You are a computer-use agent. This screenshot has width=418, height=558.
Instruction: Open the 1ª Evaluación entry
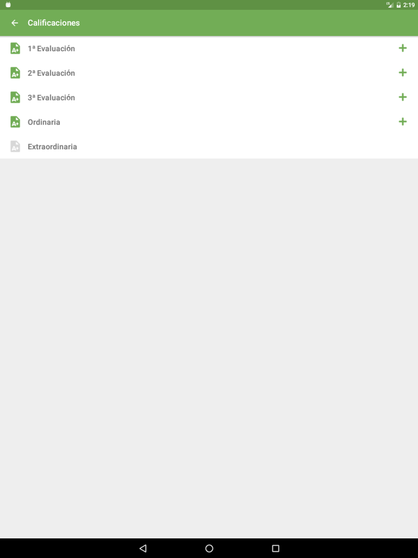pyautogui.click(x=51, y=48)
